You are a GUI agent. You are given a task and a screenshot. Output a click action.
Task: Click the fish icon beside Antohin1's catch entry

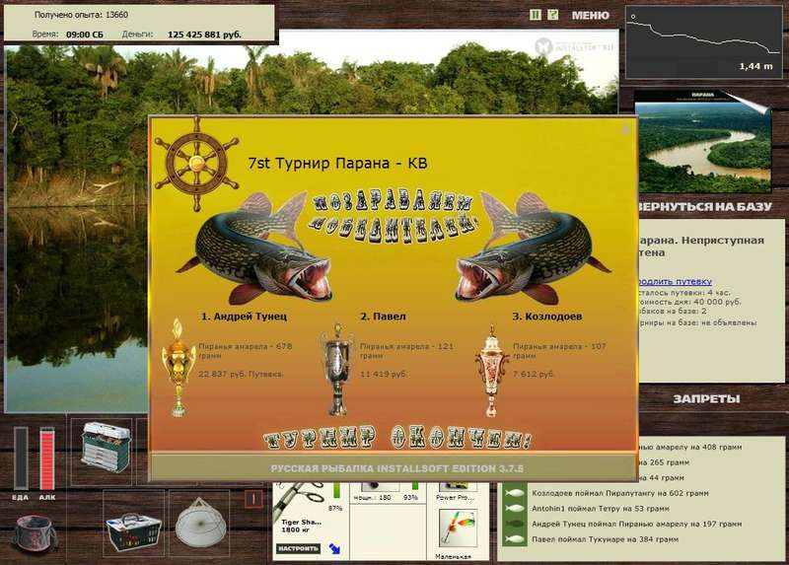[515, 509]
